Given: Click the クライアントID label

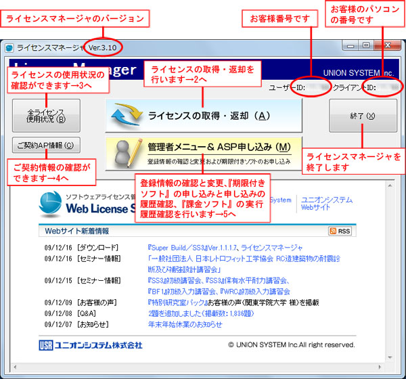Looking at the screenshot, I should click(x=354, y=87).
